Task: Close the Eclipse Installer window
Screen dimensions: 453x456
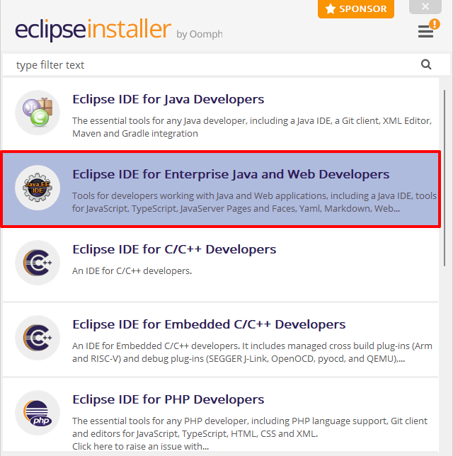Action: tap(425, 6)
